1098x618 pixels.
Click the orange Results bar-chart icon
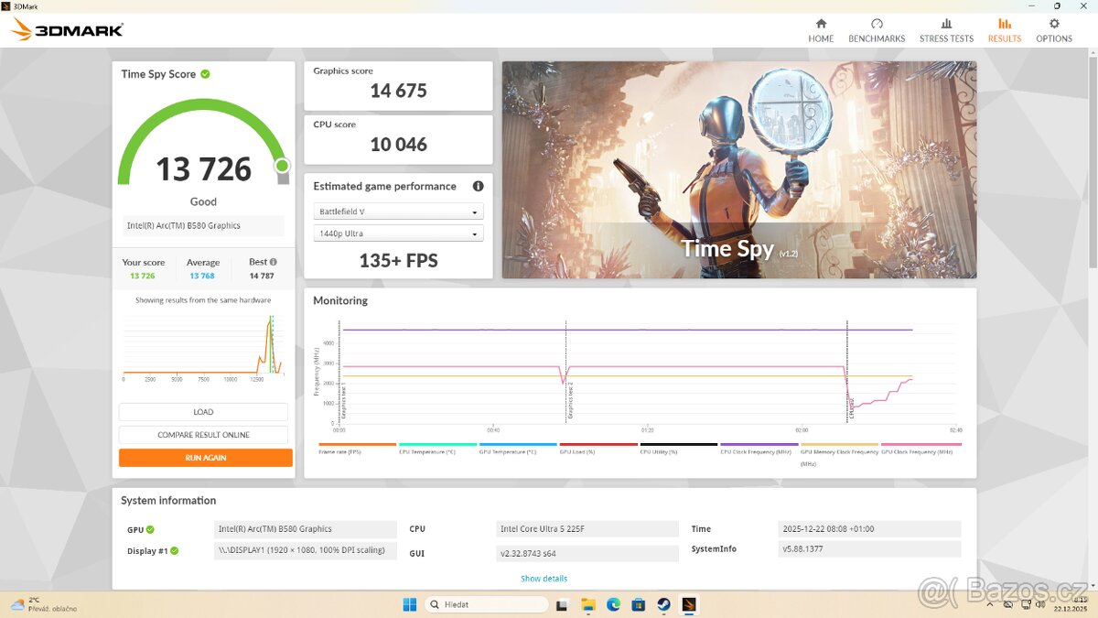(1004, 25)
